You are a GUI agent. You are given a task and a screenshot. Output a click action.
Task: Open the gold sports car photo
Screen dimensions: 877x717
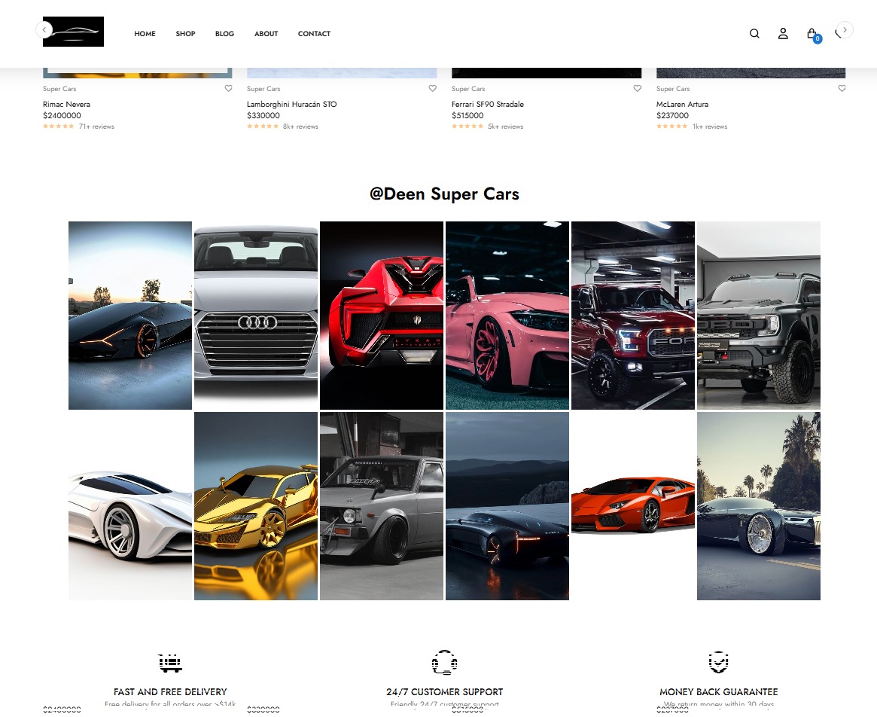tap(256, 506)
